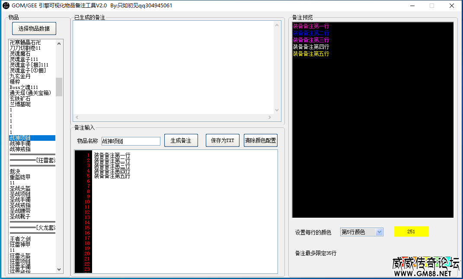
Task: Click the yellow 251 color swatch
Action: coord(411,231)
